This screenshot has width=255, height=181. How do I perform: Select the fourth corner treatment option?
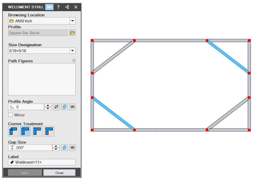coord(49,131)
